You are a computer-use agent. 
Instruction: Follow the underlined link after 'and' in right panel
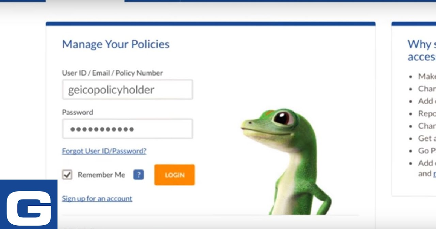434,173
